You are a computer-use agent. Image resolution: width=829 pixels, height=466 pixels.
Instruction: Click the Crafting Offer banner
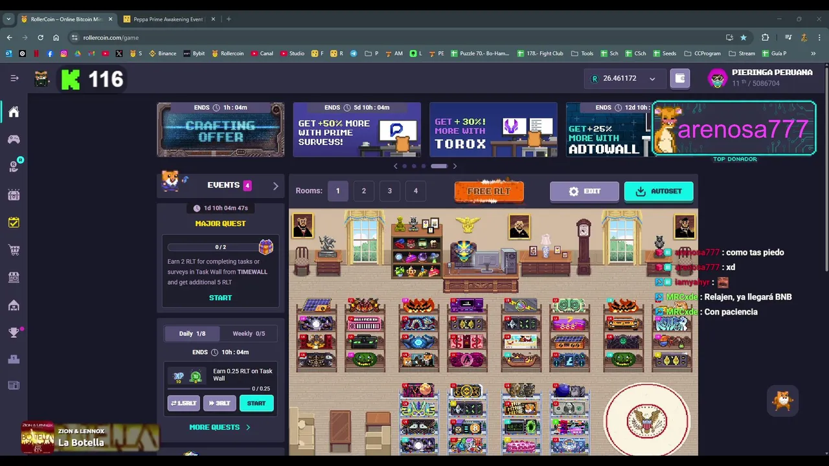(220, 129)
